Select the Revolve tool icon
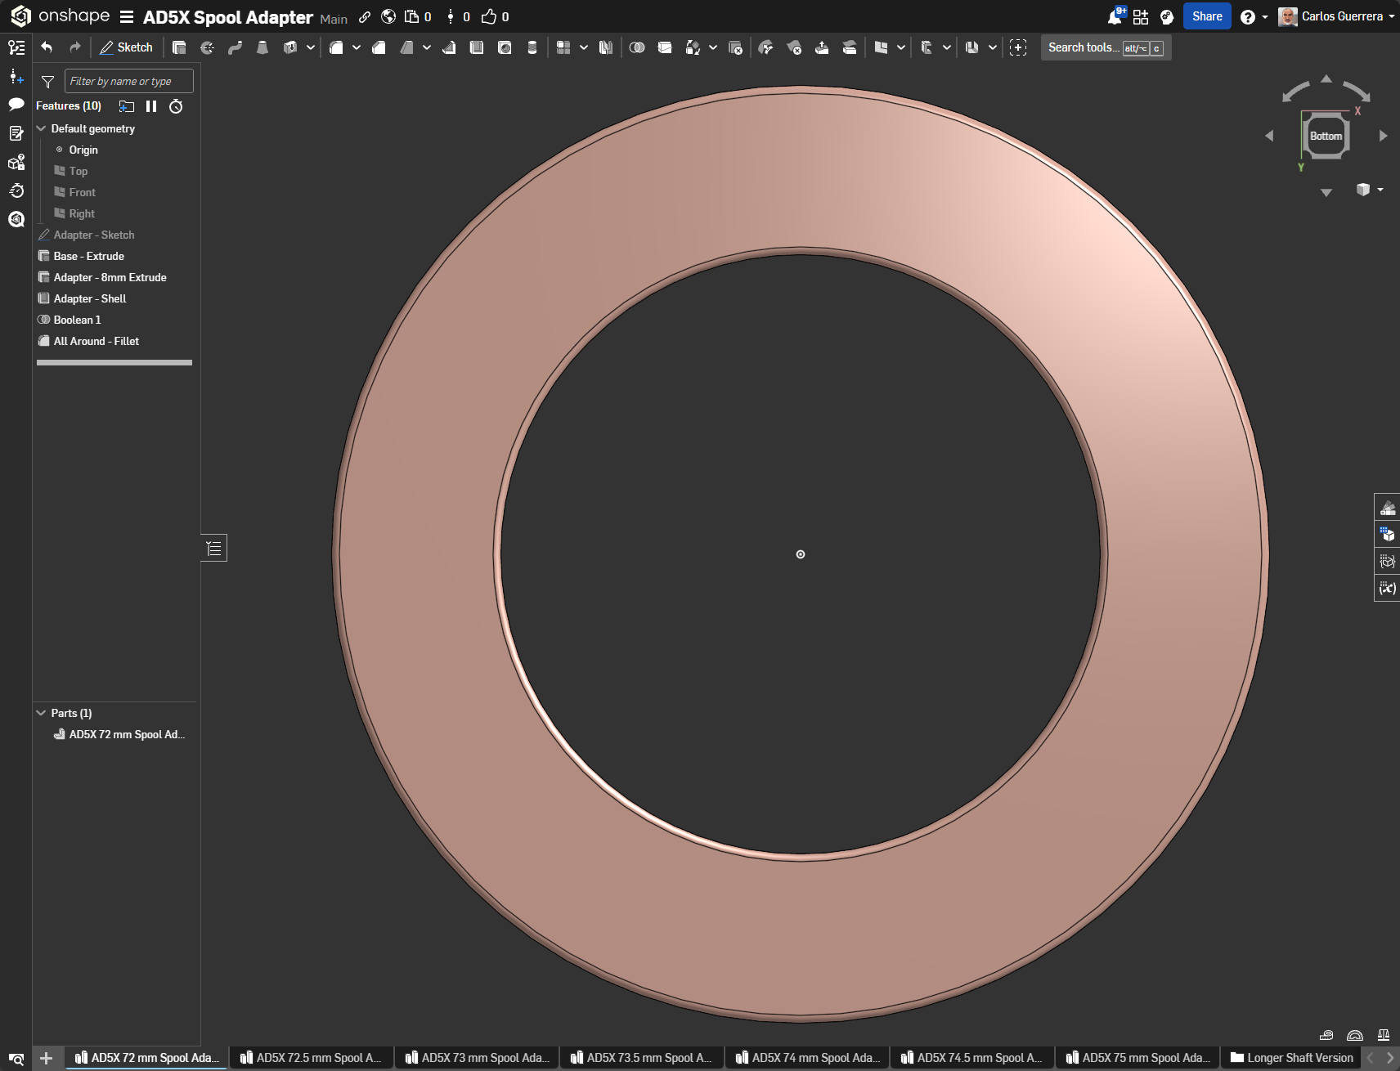This screenshot has height=1071, width=1400. click(x=207, y=47)
